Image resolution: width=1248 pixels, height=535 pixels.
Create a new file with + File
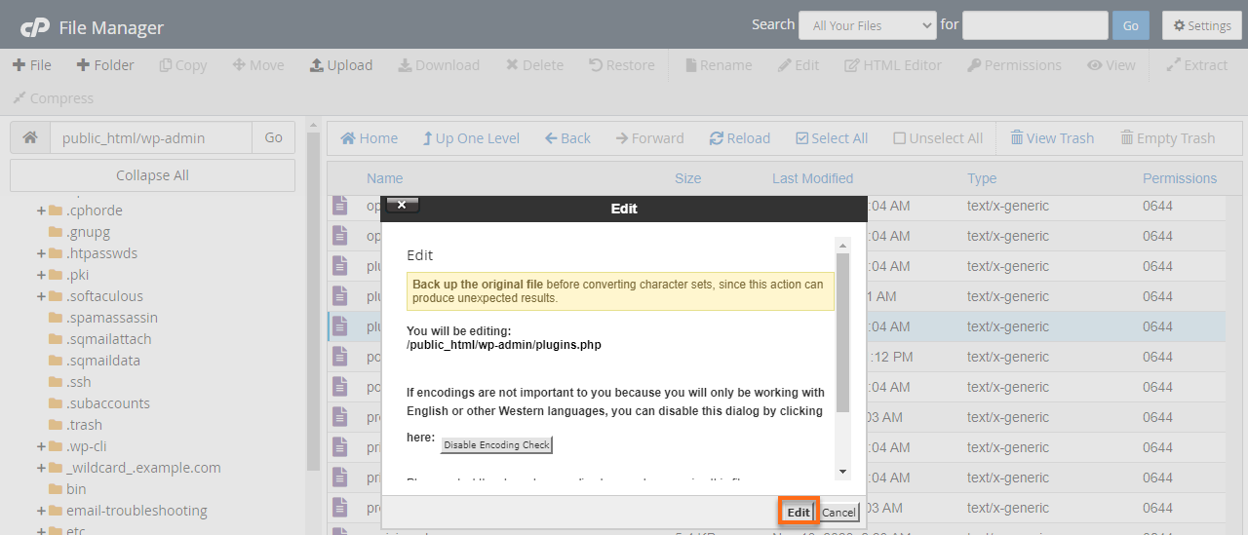pos(32,65)
